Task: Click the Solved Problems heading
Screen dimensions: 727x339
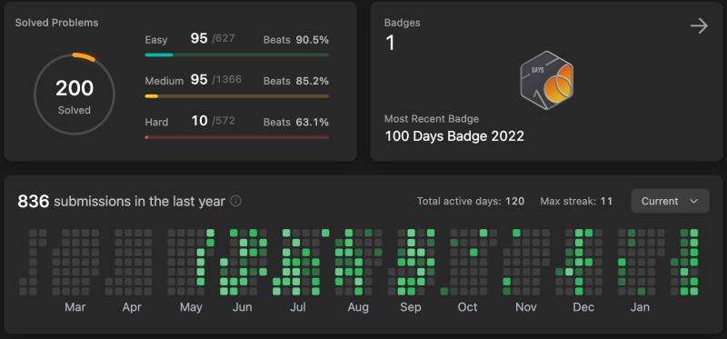Action: (x=56, y=23)
